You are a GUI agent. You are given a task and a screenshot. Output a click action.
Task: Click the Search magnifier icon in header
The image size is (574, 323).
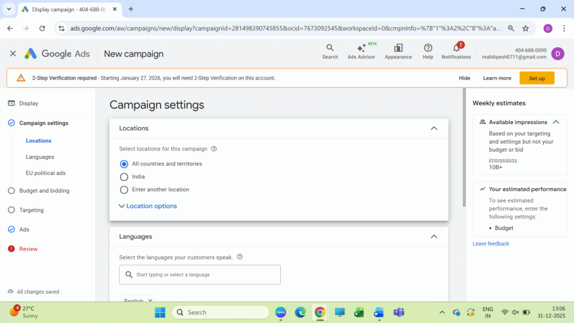[330, 48]
